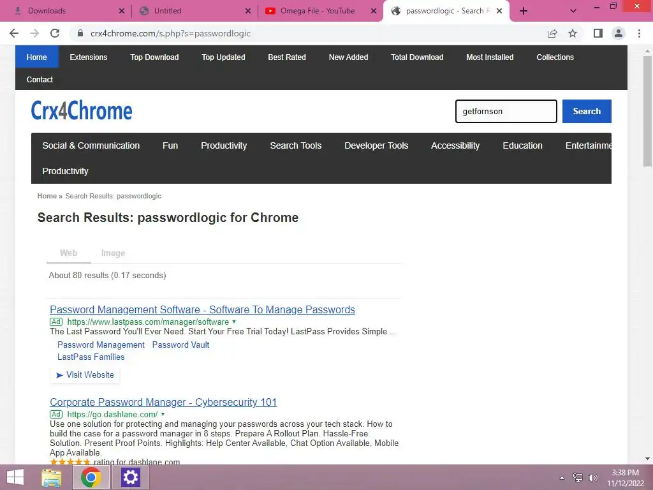Open Windows Start menu
Image resolution: width=653 pixels, height=490 pixels.
[15, 477]
